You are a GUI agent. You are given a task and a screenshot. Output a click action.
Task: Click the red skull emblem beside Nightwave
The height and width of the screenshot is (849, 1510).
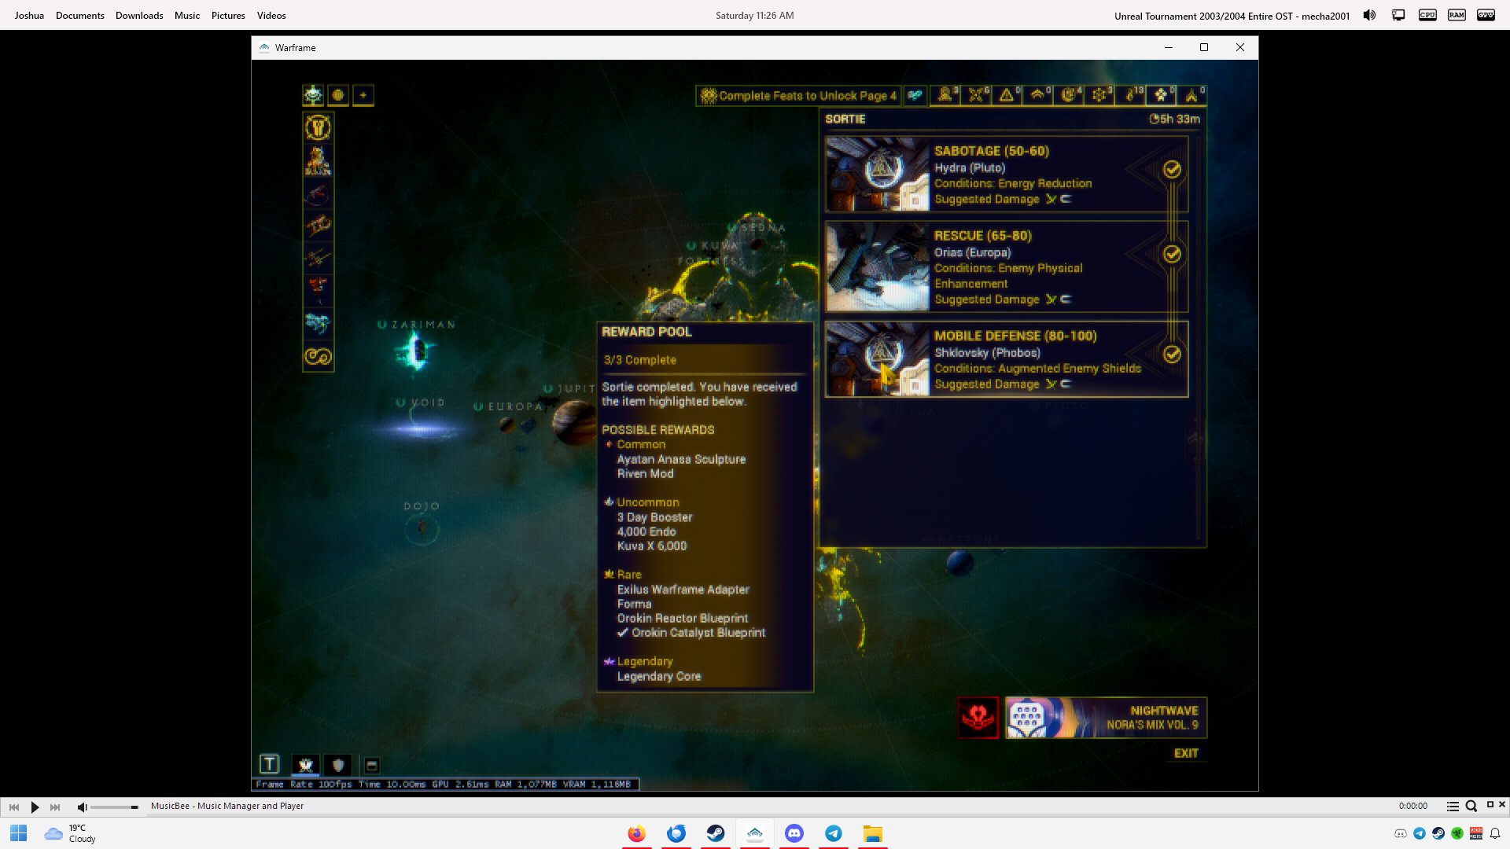click(x=978, y=718)
